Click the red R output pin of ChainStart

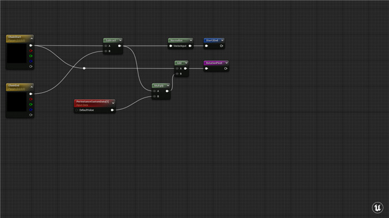31,51
